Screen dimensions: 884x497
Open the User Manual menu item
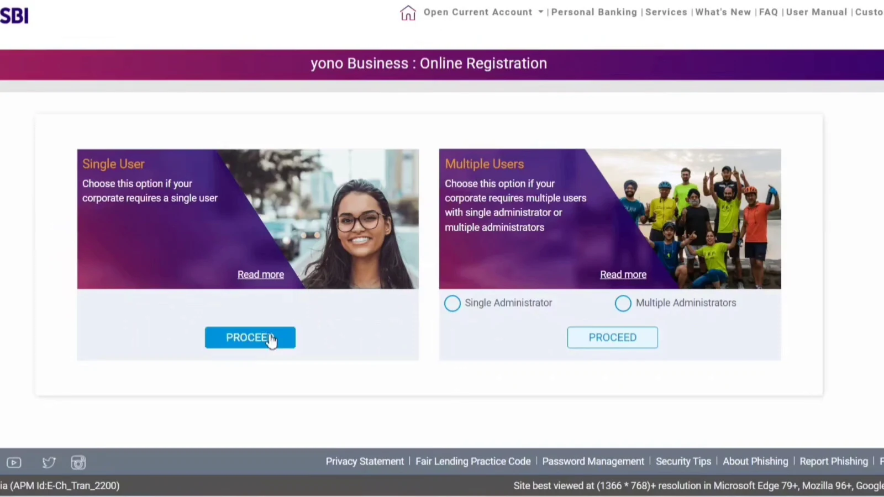click(x=817, y=12)
